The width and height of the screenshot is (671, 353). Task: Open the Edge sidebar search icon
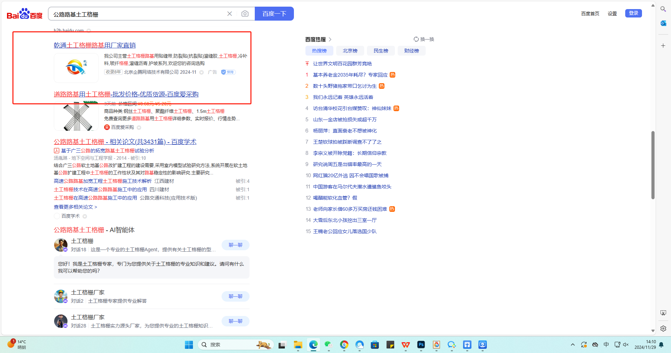663,9
